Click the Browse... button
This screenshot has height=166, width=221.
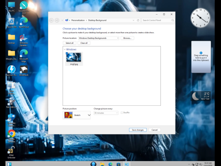coord(127,38)
